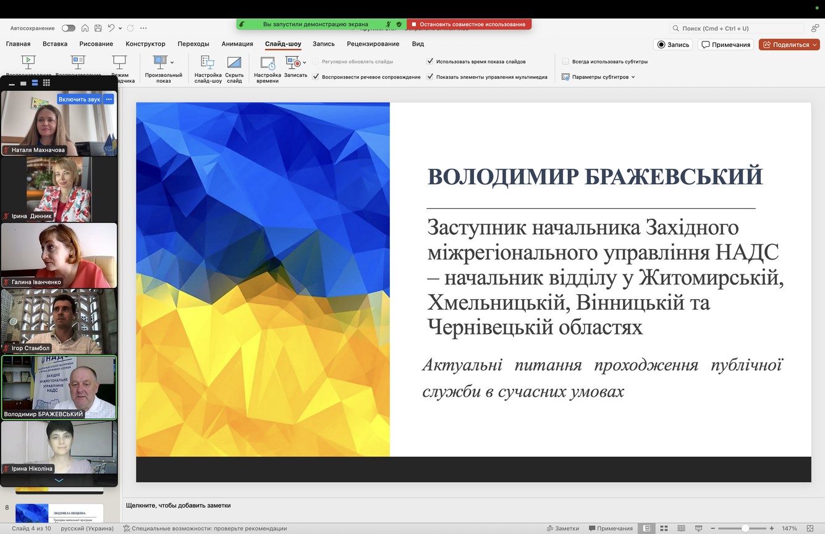The width and height of the screenshot is (825, 534).
Task: Expand the Произвольный показ dropdown
Action: pyautogui.click(x=172, y=62)
